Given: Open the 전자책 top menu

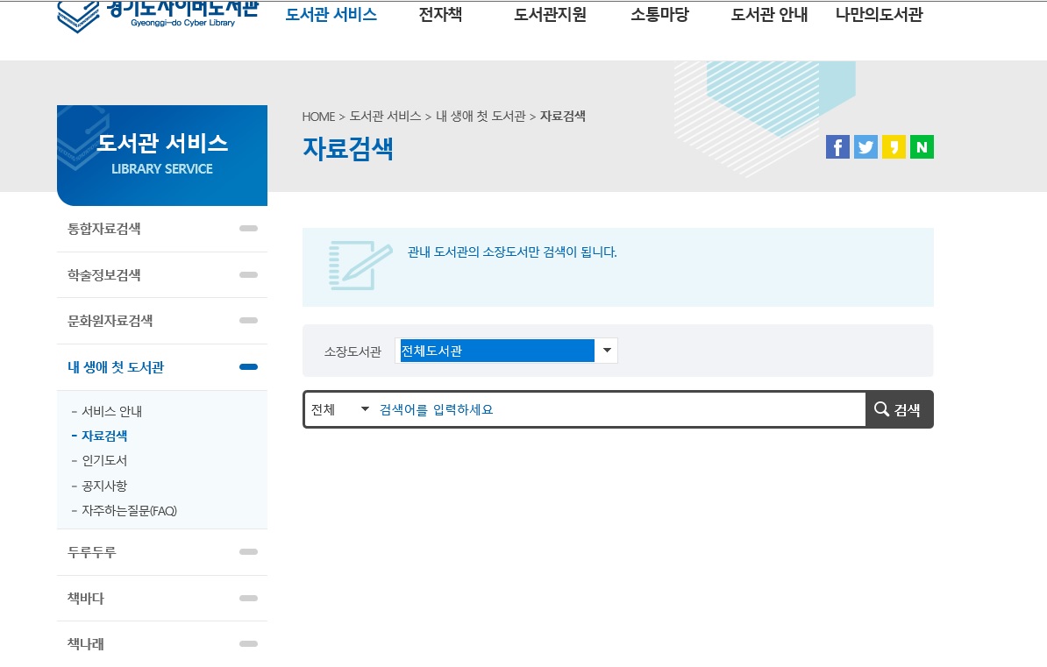Looking at the screenshot, I should (x=440, y=14).
